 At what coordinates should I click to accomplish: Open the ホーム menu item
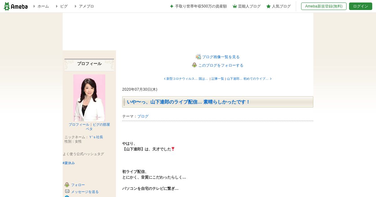[43, 6]
